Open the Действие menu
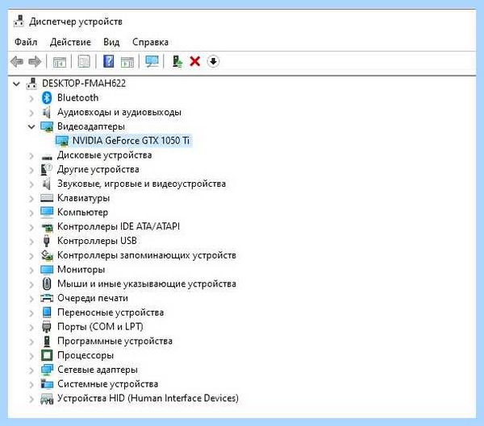This screenshot has height=426, width=484. (x=70, y=42)
